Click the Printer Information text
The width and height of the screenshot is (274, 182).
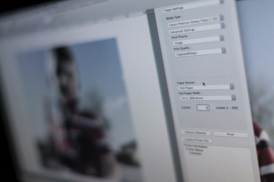pos(195,146)
